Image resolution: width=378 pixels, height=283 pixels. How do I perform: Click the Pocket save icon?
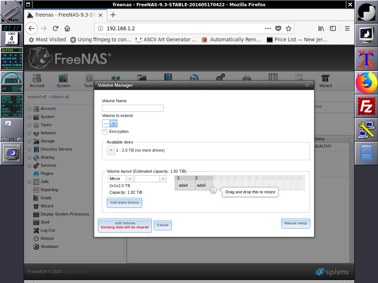[x=278, y=28]
